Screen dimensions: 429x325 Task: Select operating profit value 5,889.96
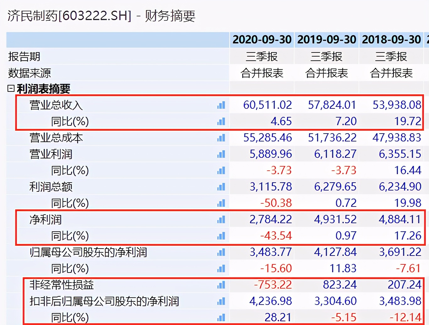[271, 154]
